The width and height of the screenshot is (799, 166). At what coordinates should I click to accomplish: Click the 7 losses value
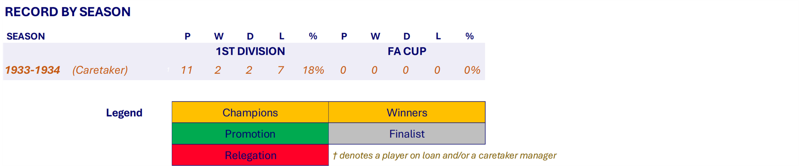pyautogui.click(x=281, y=70)
